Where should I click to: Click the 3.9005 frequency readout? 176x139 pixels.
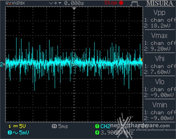[117, 133]
